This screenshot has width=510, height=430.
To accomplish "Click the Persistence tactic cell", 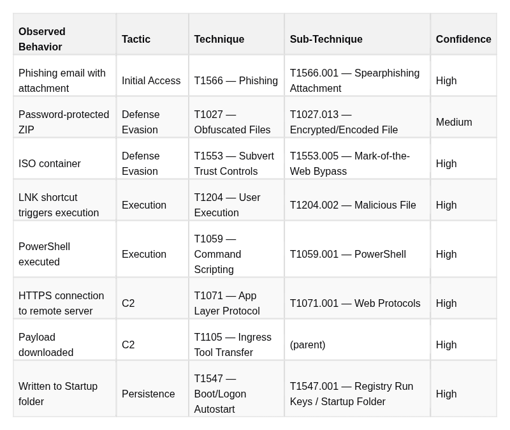I will click(152, 389).
